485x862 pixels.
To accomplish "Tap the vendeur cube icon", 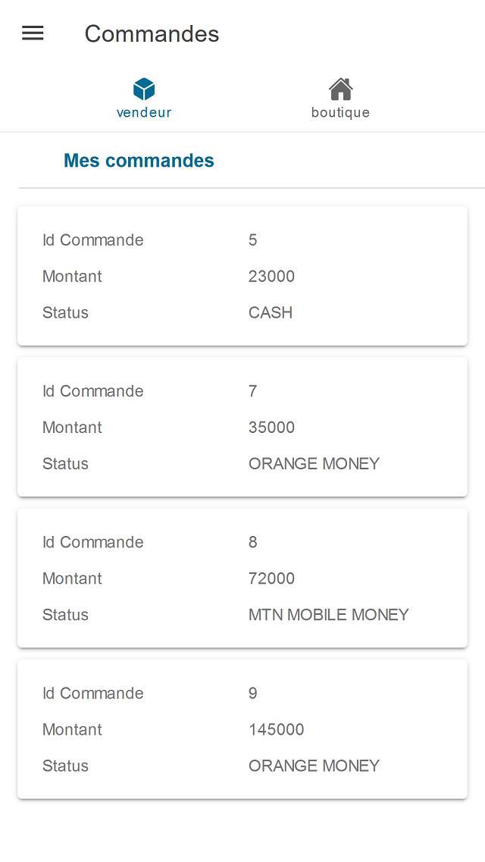I will click(x=144, y=89).
